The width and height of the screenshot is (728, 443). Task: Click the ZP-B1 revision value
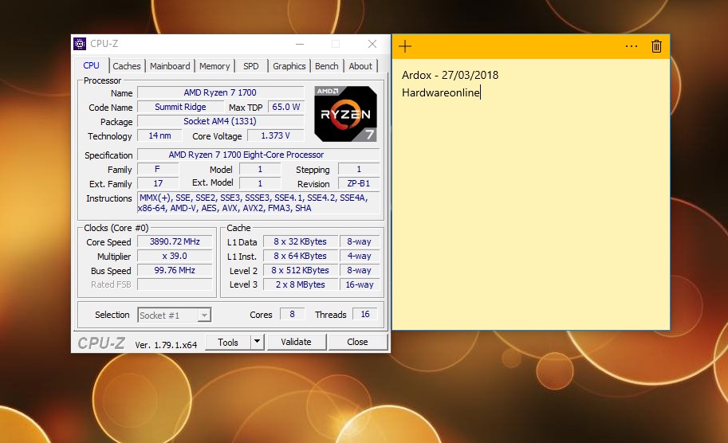click(359, 183)
